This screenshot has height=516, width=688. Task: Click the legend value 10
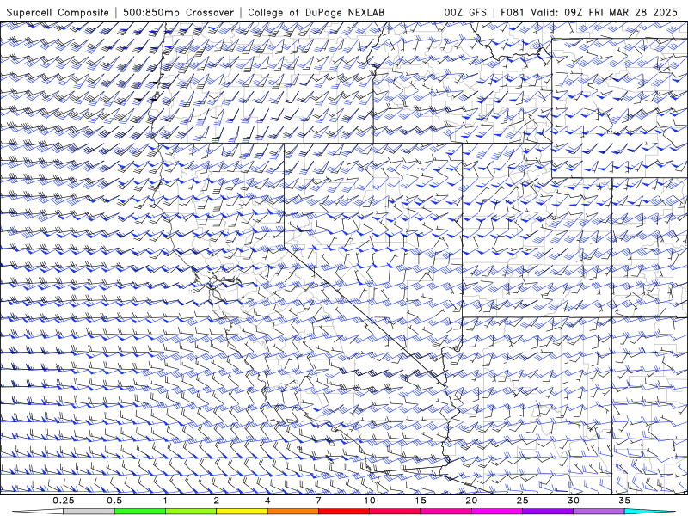[x=370, y=501]
